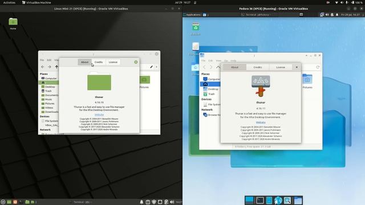The height and width of the screenshot is (205, 365).
Task: Select home entry in Mint Thunar sidebar
Action: click(49, 83)
